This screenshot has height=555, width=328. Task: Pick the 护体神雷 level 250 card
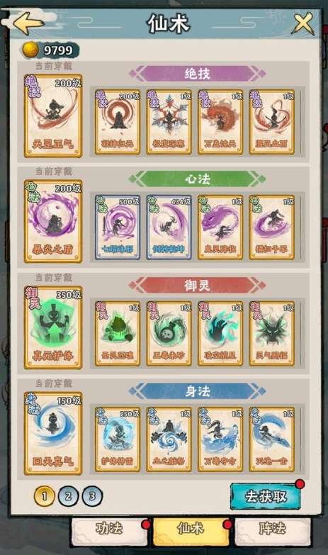118,439
